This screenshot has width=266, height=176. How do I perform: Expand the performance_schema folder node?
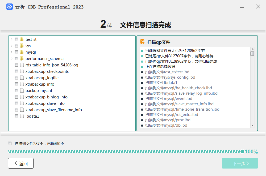point(11,58)
